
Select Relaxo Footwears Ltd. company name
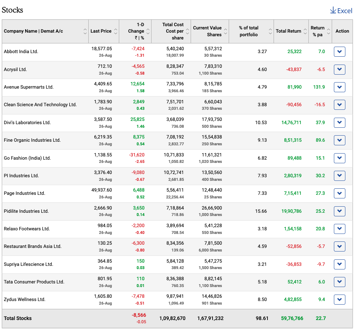(27, 229)
